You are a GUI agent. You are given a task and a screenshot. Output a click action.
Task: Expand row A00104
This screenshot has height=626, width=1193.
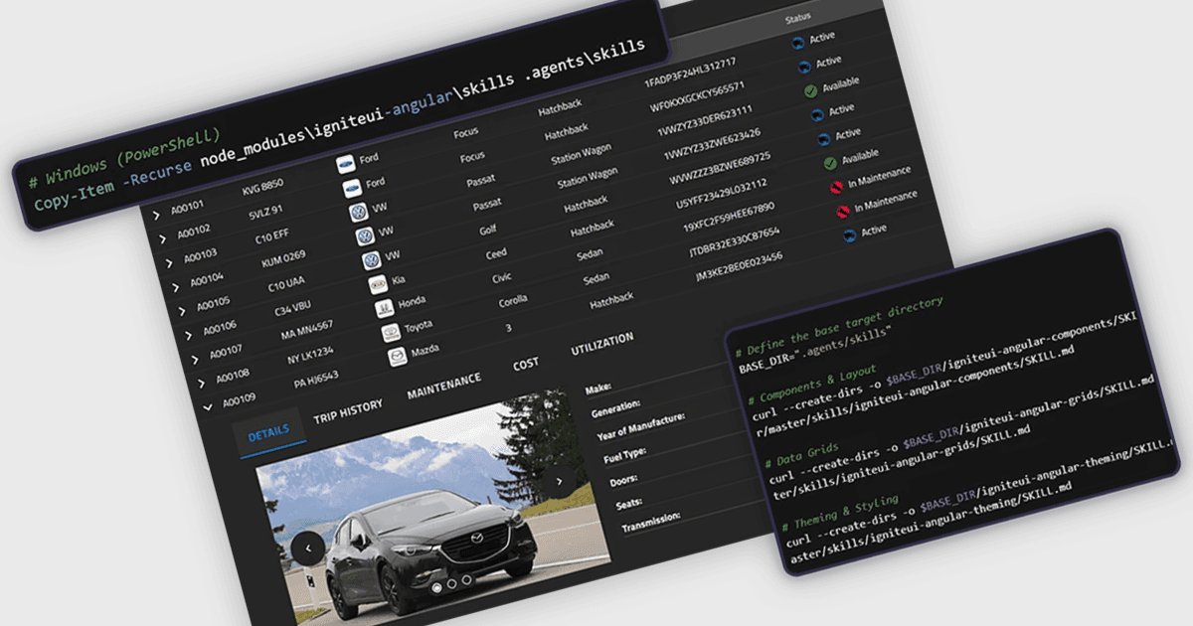click(x=174, y=286)
